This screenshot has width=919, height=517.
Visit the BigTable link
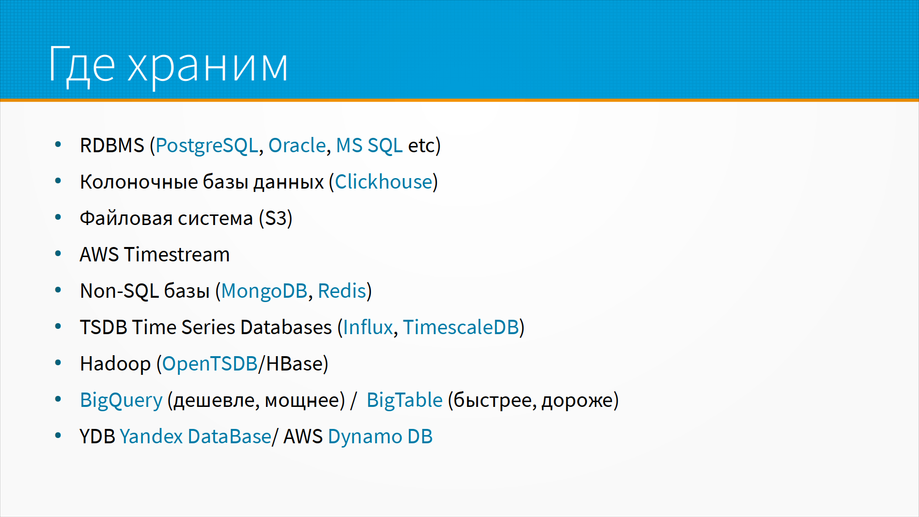click(x=404, y=400)
